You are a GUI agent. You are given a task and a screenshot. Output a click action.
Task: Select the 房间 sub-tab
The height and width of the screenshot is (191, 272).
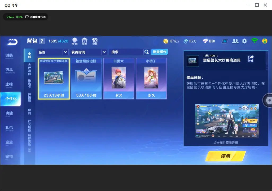click(29, 112)
